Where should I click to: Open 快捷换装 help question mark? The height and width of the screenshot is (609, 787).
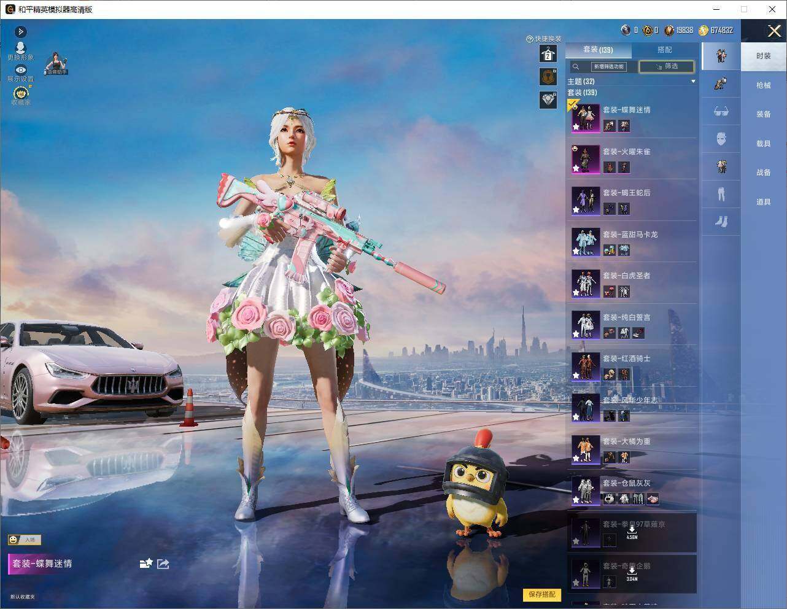click(529, 39)
